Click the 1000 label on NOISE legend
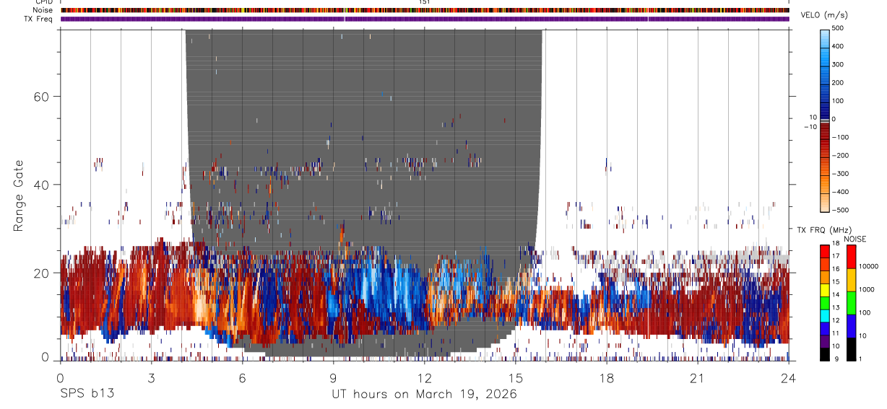The width and height of the screenshot is (887, 409). tap(865, 289)
